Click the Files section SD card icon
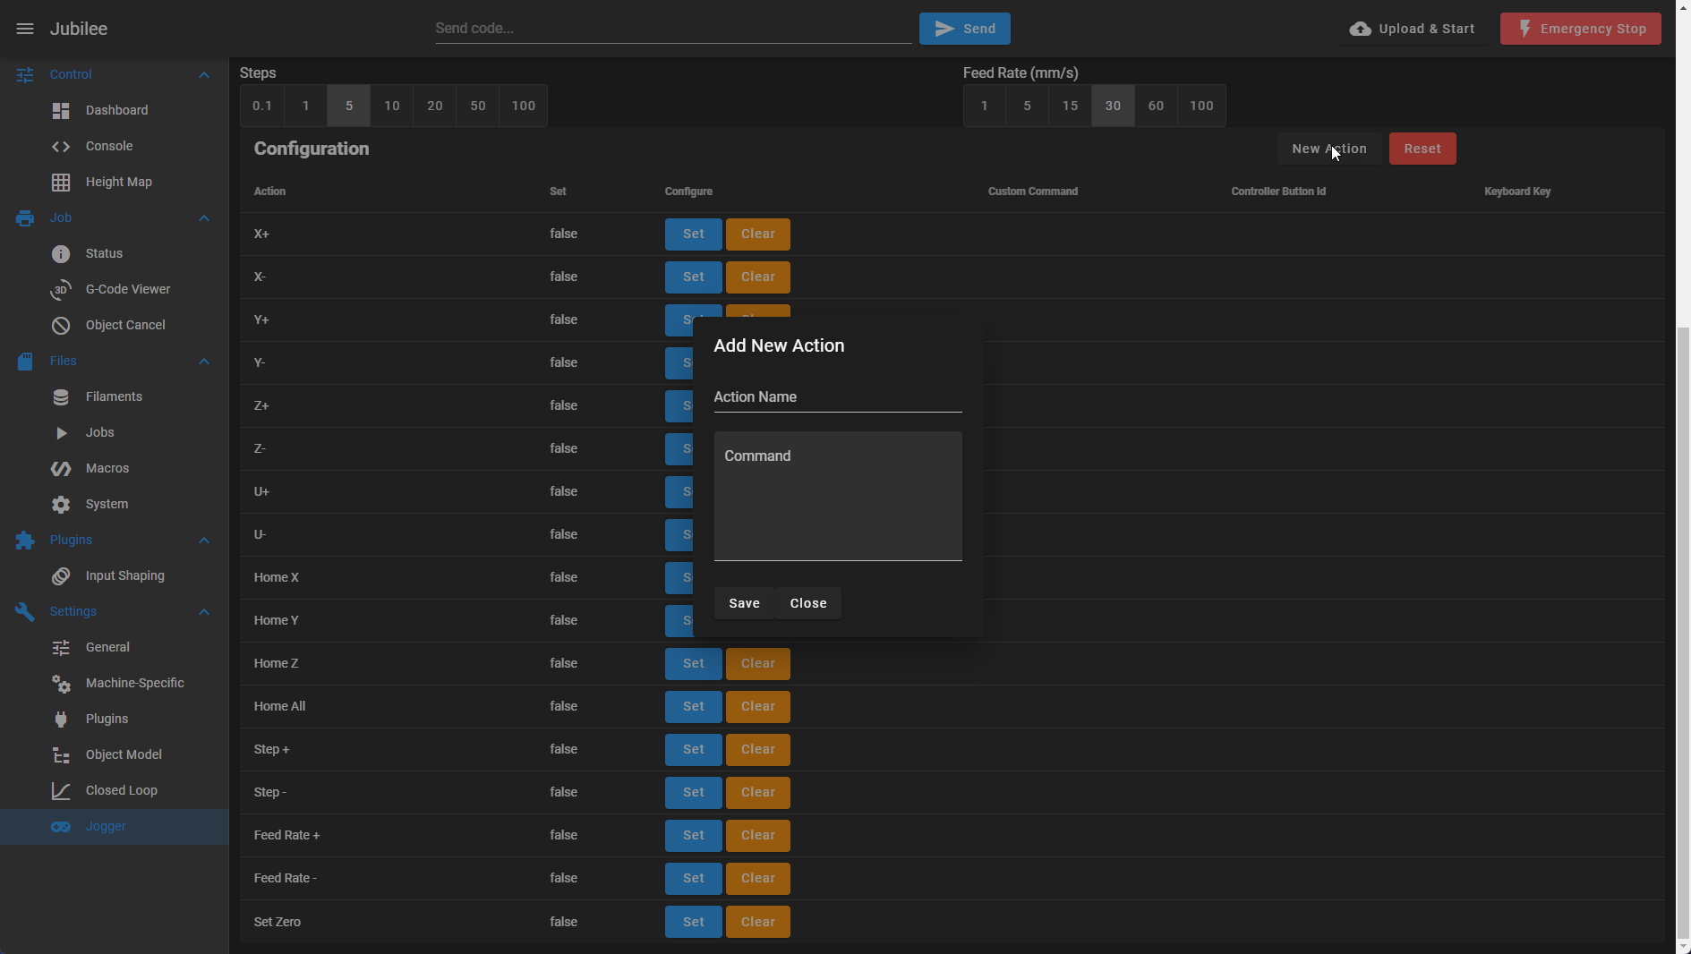This screenshot has width=1691, height=954. point(25,361)
